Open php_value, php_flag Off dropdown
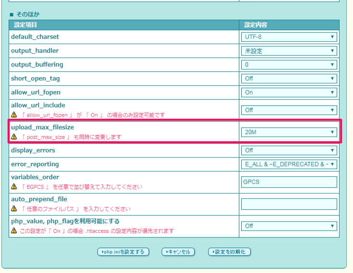 [289, 226]
